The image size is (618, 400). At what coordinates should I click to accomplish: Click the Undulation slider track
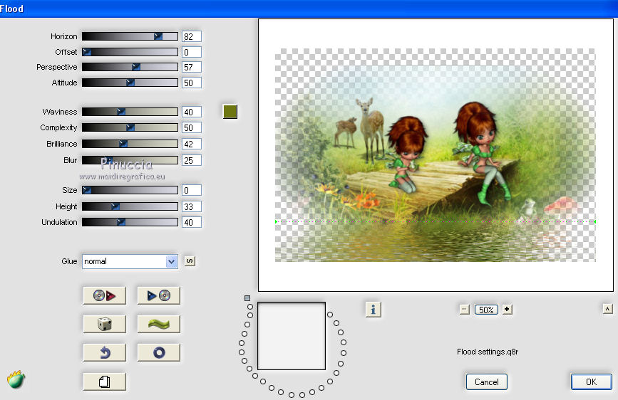pos(130,222)
